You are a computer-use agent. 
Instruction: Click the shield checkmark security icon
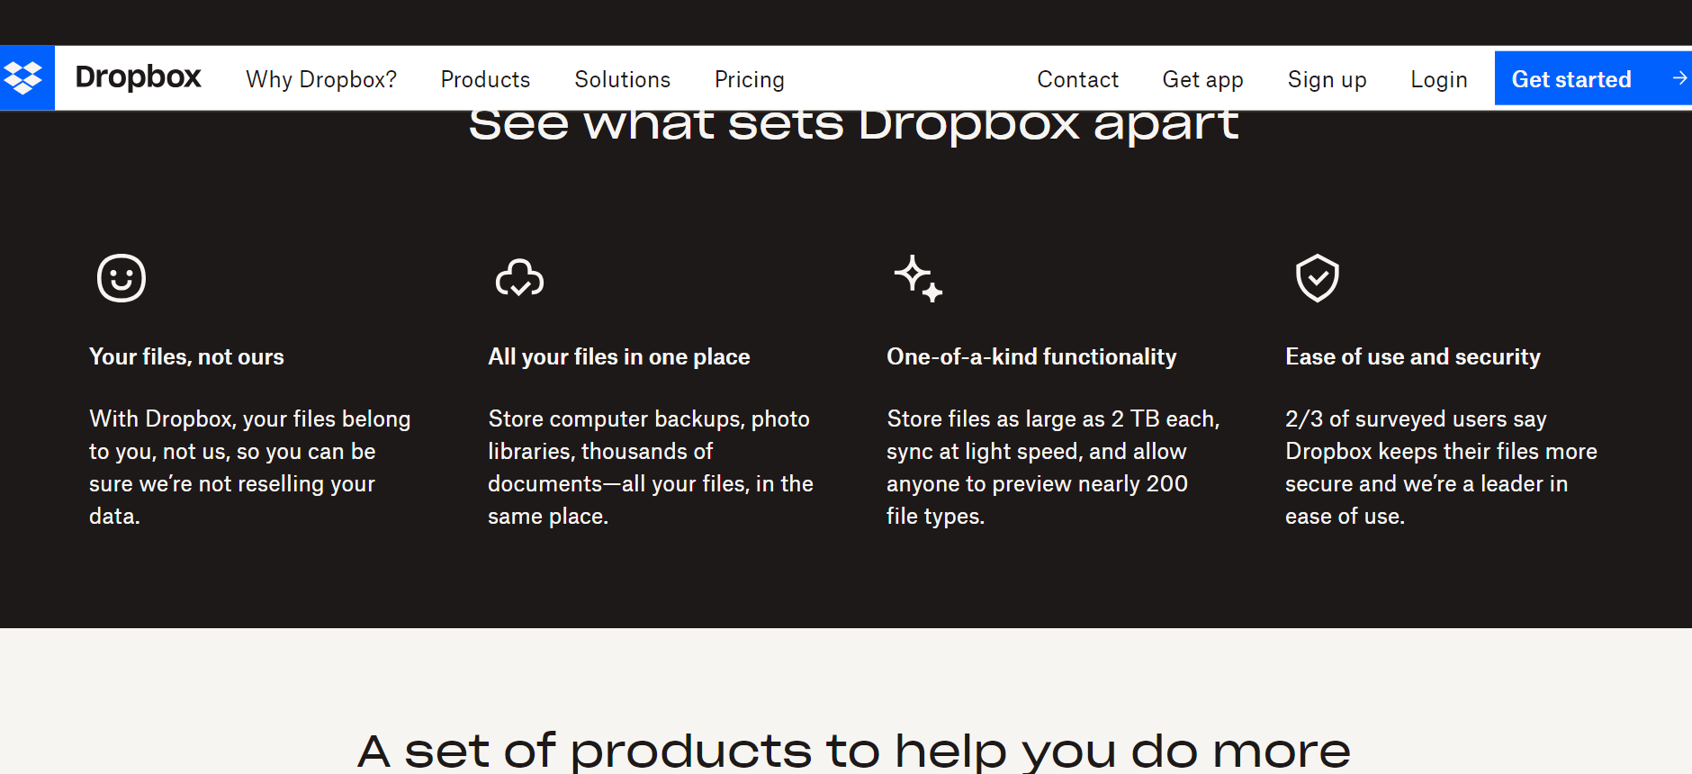(x=1317, y=278)
